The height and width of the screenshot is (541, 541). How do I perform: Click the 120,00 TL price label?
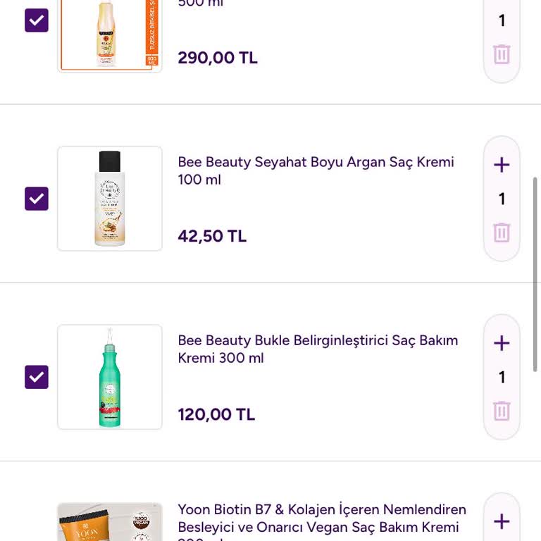point(216,414)
